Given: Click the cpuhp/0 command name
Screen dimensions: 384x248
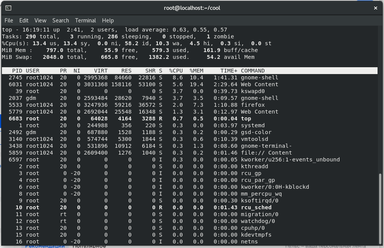Looking at the screenshot, I should 253,228.
